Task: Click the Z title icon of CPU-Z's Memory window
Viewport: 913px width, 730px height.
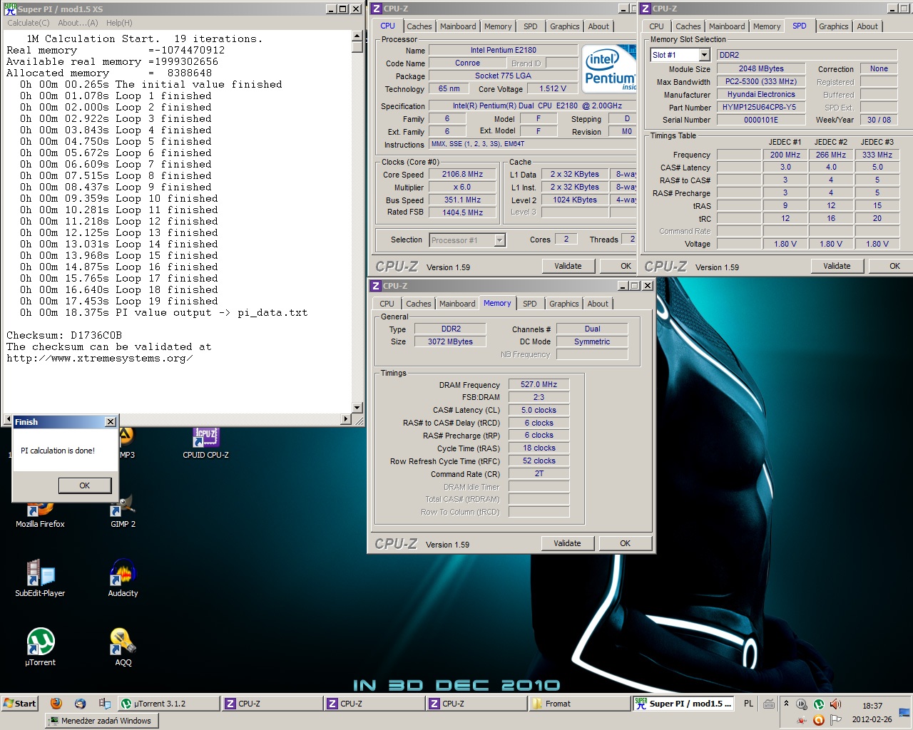Action: pos(376,286)
